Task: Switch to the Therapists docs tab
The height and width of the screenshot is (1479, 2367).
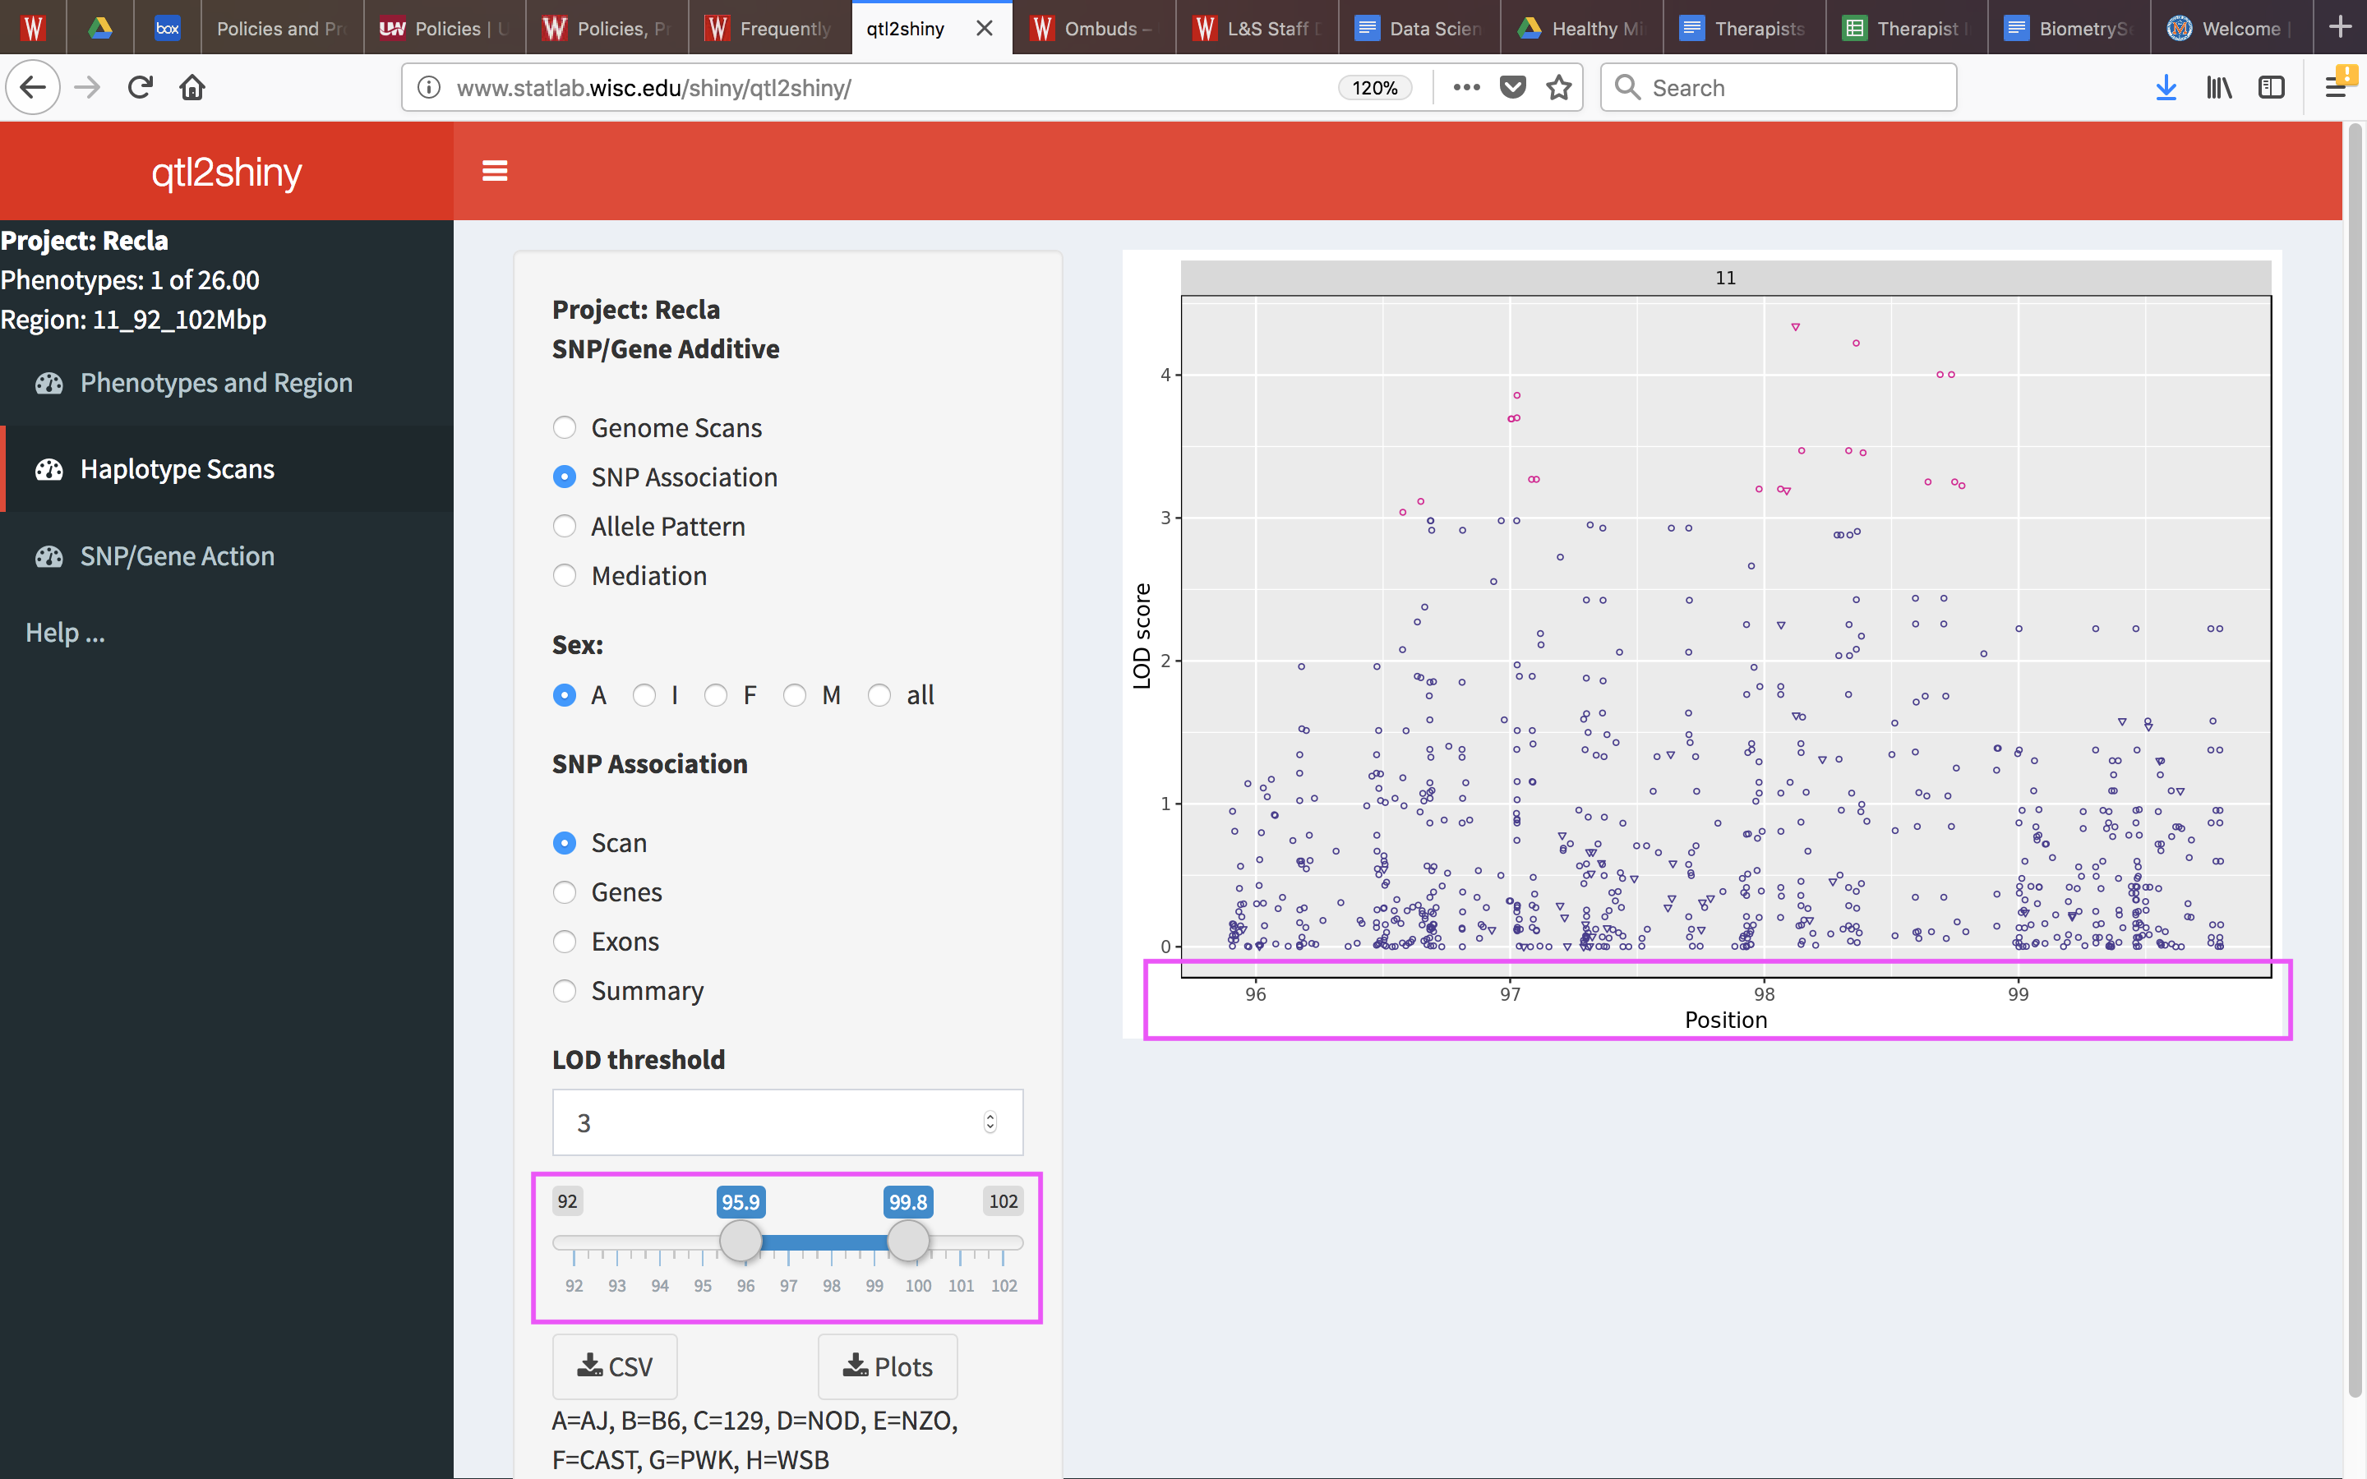Action: (x=1743, y=29)
